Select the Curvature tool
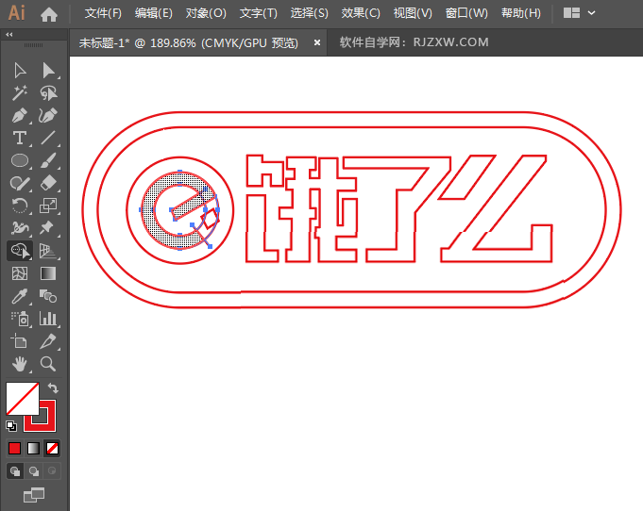This screenshot has height=511, width=643. [48, 115]
